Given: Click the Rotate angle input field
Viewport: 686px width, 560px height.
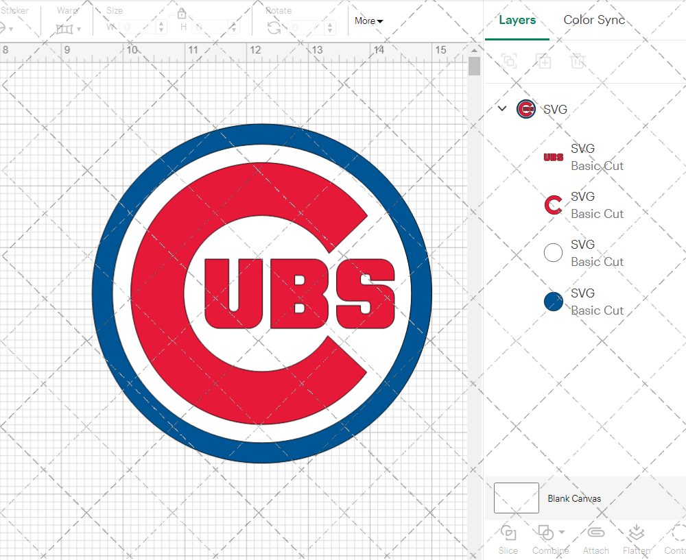Looking at the screenshot, I should tap(306, 27).
